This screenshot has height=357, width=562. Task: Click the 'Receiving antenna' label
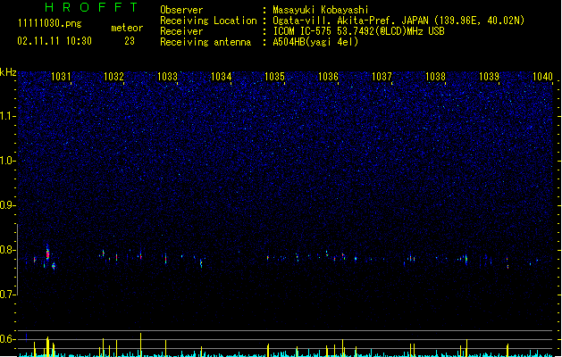[206, 42]
